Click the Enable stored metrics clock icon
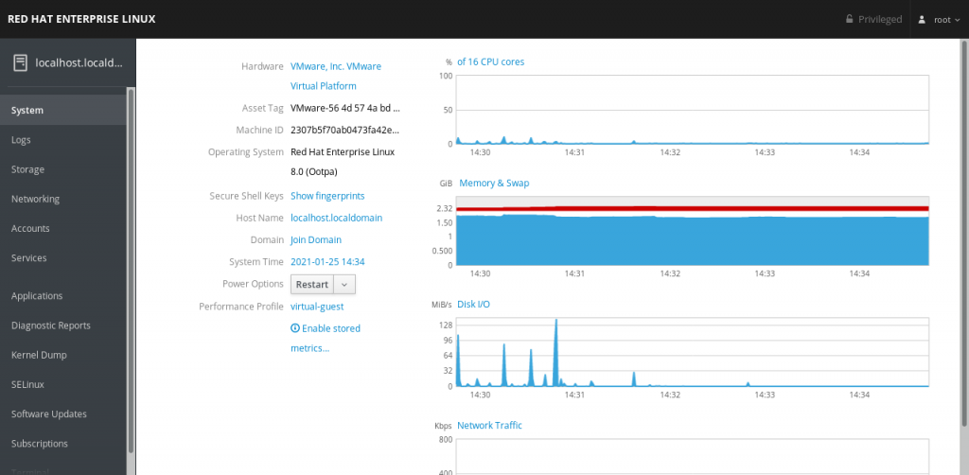Viewport: 969px width, 475px height. coord(295,328)
